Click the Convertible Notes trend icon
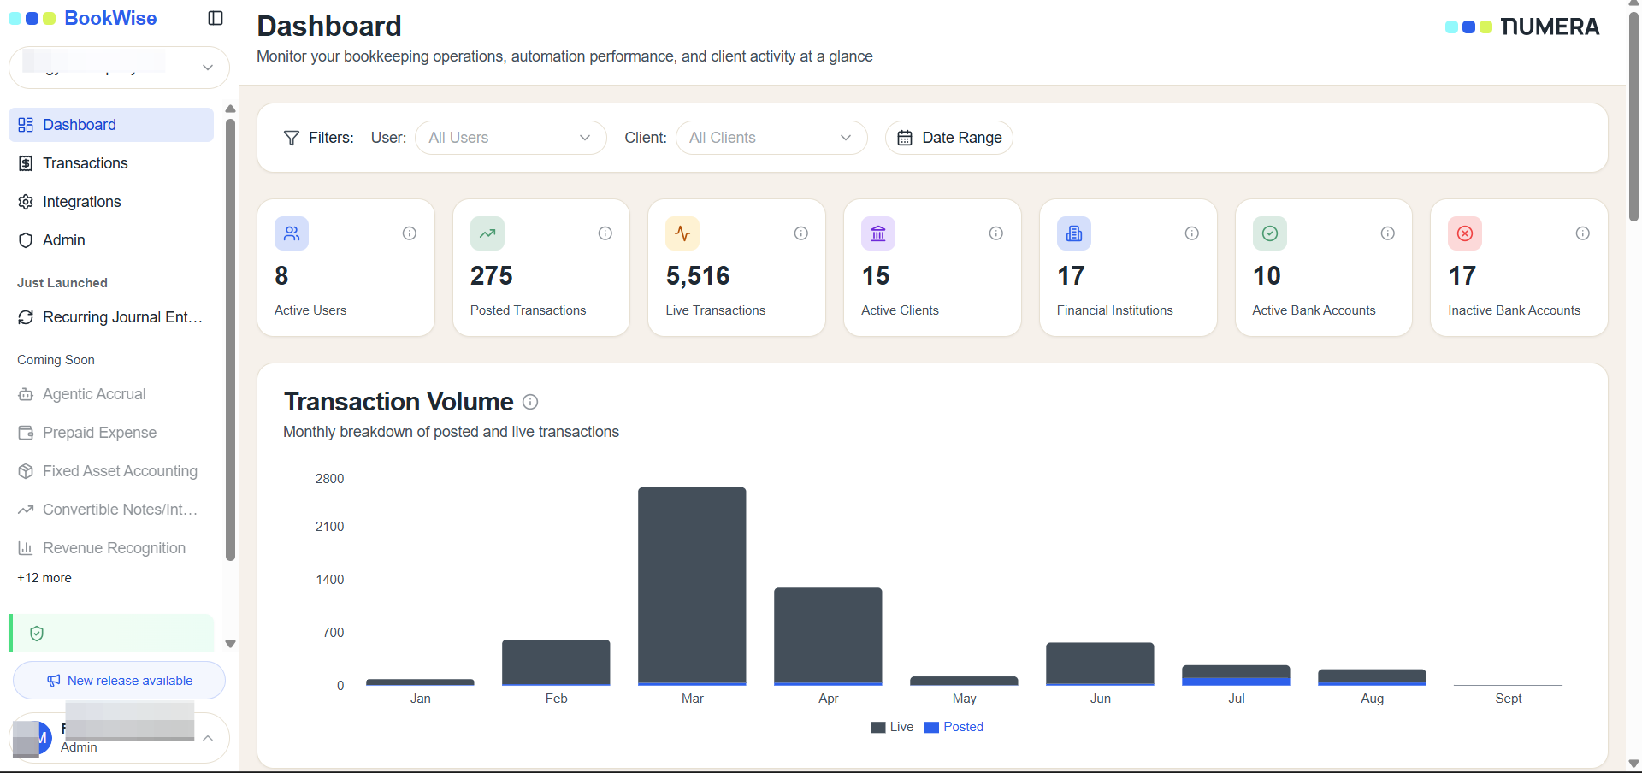1642x773 pixels. (x=26, y=510)
